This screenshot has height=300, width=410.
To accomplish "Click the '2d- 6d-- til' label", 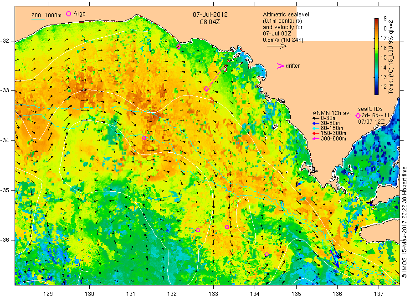I will pyautogui.click(x=375, y=115).
